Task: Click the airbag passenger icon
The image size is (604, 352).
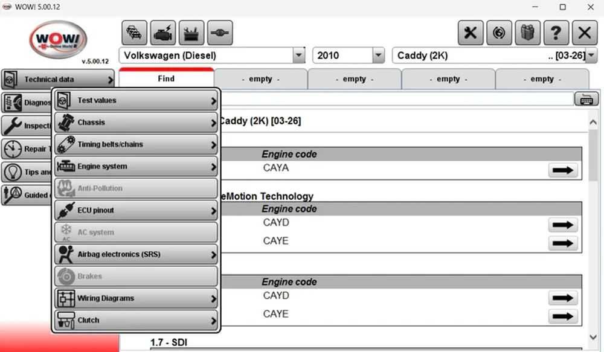Action: (65, 254)
